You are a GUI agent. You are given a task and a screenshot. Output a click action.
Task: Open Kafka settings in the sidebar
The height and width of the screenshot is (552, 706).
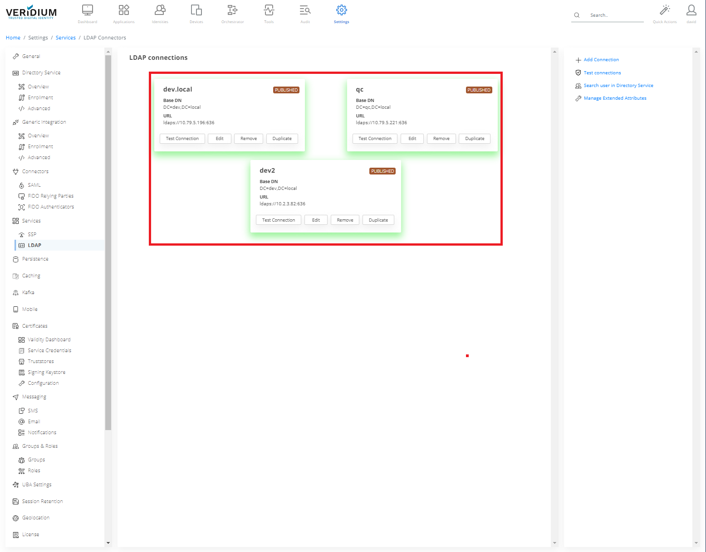pyautogui.click(x=28, y=292)
